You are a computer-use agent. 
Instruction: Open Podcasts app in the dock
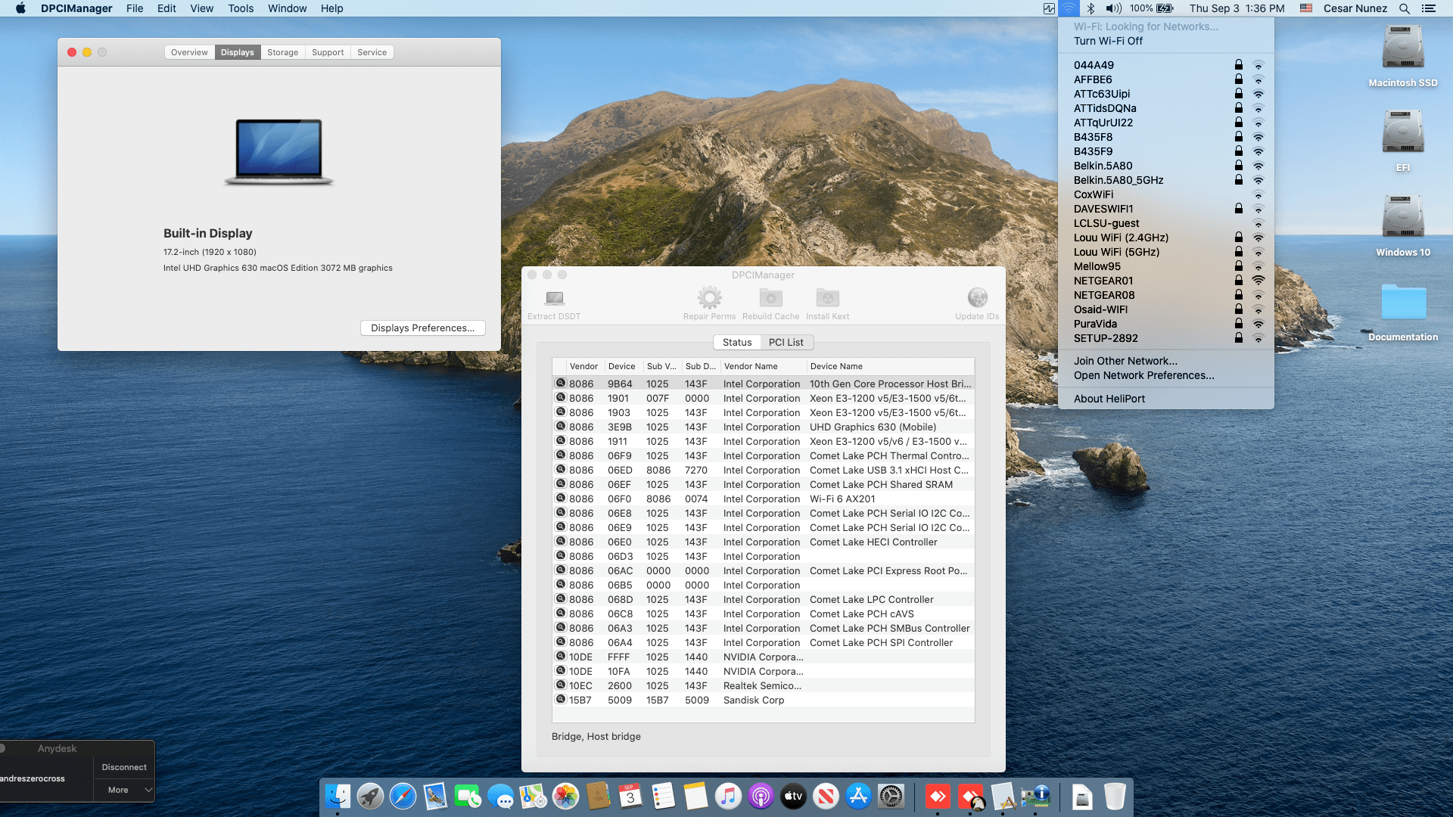point(761,796)
